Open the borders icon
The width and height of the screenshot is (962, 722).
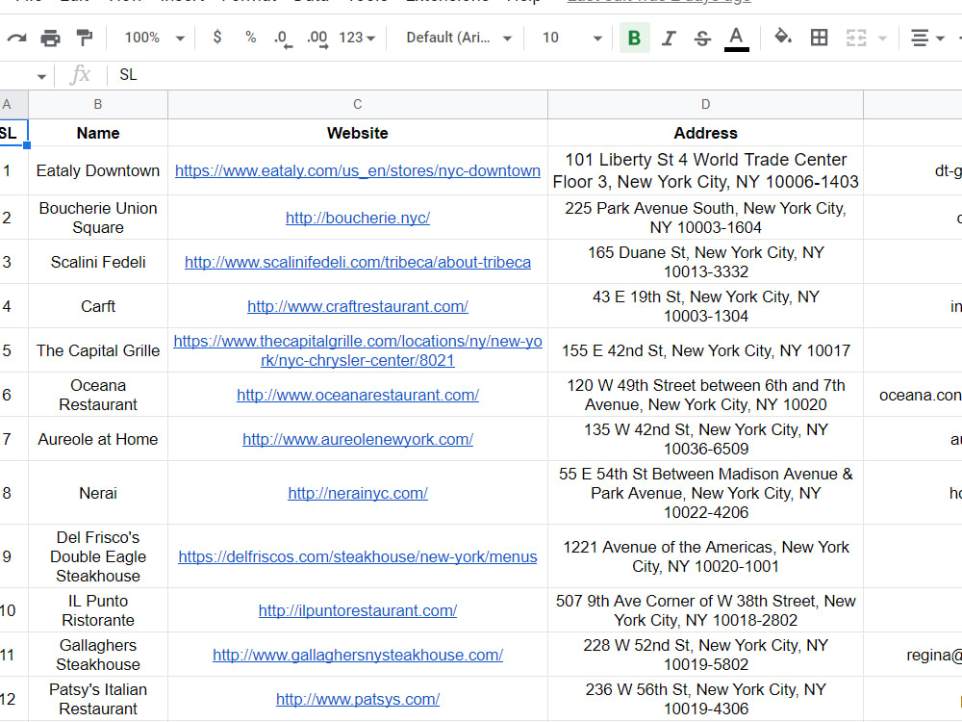819,39
